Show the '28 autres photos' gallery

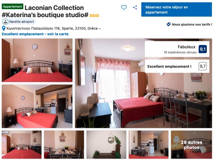(191, 145)
